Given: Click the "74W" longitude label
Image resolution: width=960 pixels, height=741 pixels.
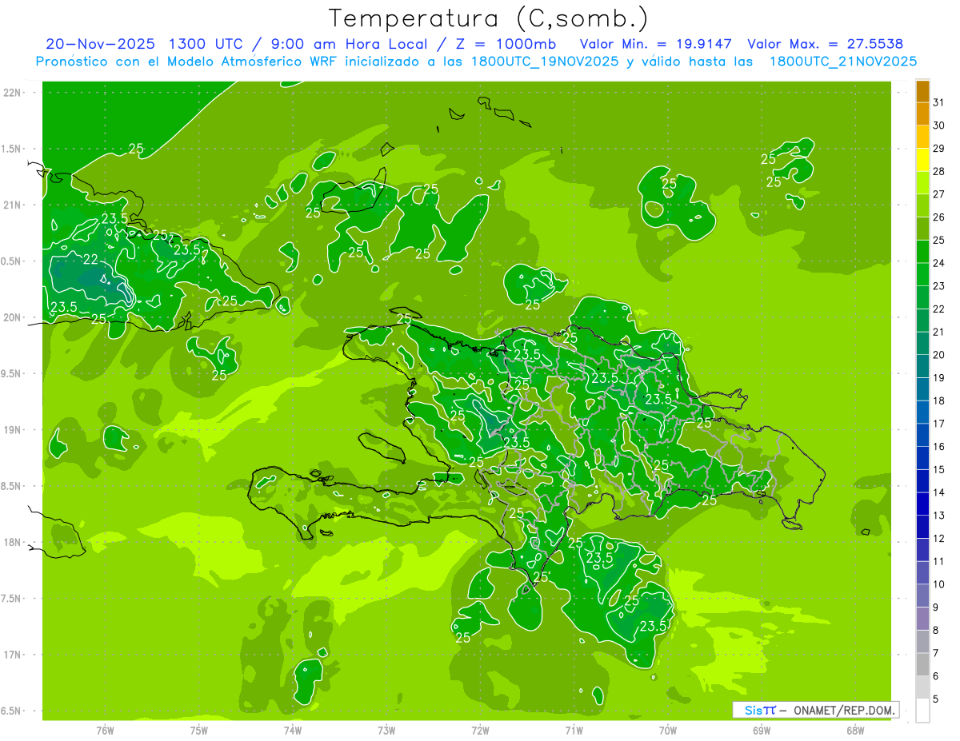Looking at the screenshot, I should 292,731.
